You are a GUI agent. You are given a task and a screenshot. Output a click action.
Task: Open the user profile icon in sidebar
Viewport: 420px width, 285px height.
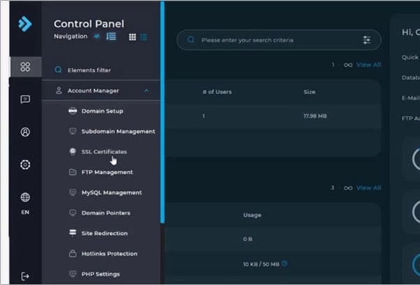click(25, 132)
